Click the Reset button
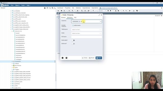Screen dimensions: 163x91 click(x=92, y=58)
